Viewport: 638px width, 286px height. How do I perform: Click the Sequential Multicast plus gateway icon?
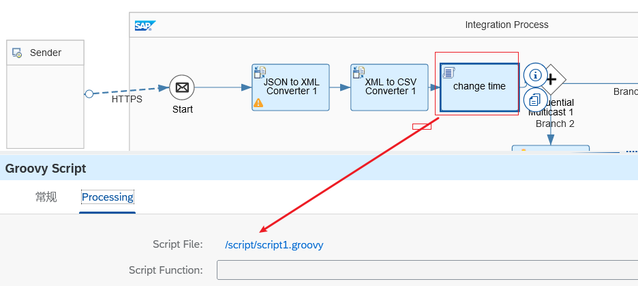[551, 79]
